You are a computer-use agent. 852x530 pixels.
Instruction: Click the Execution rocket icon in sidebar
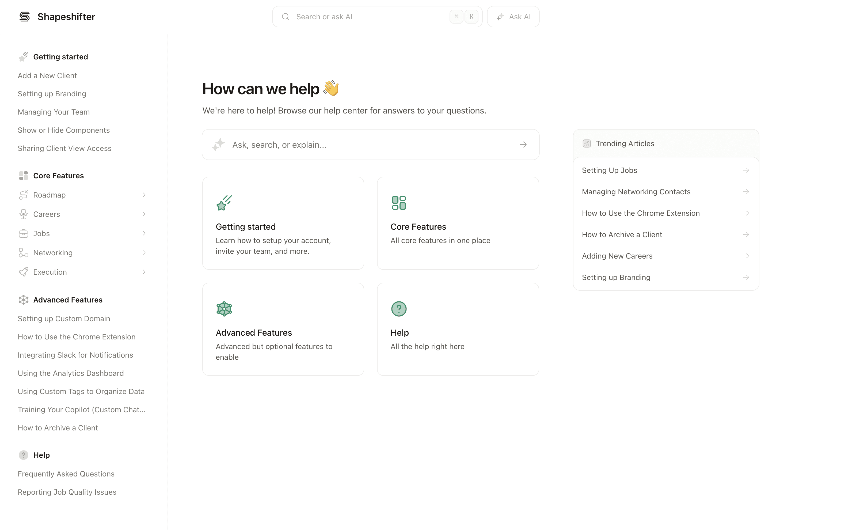(24, 272)
